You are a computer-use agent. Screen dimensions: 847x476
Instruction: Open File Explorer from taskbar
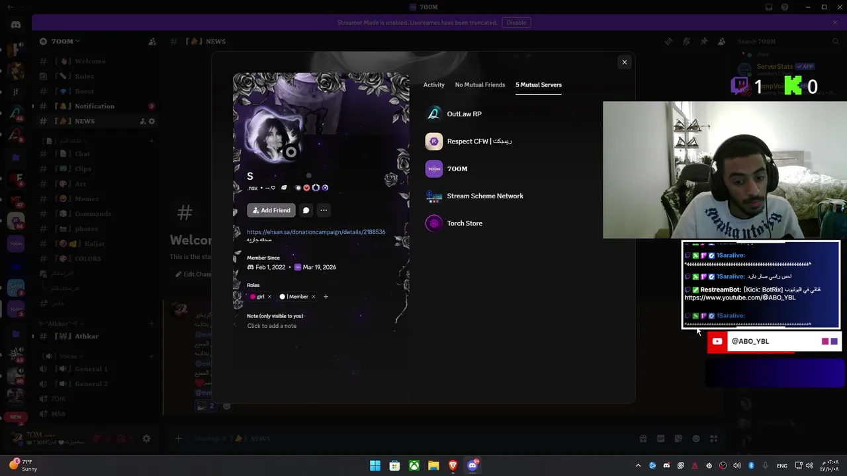pos(433,465)
